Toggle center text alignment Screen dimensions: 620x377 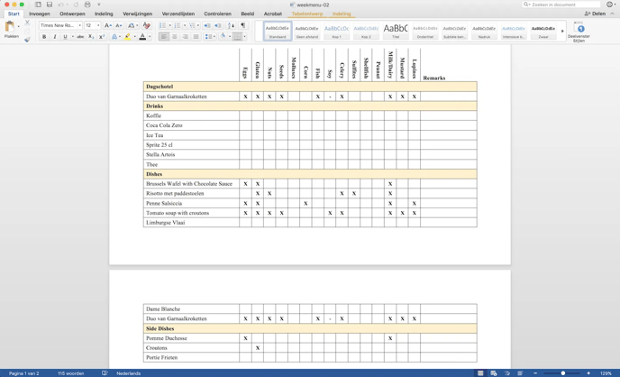click(175, 37)
